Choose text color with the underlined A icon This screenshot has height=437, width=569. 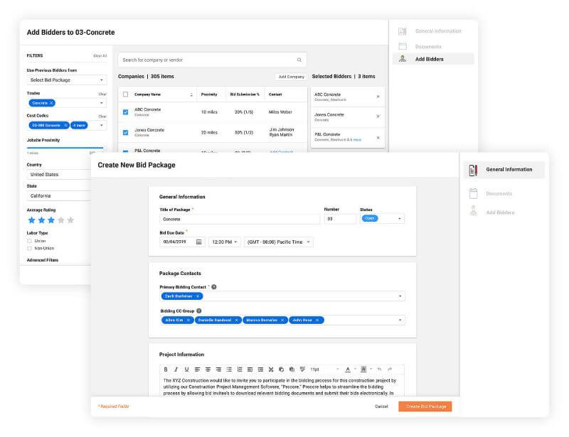coord(348,369)
